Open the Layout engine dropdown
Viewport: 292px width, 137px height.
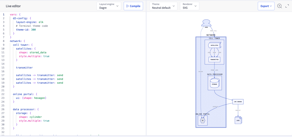click(x=109, y=6)
